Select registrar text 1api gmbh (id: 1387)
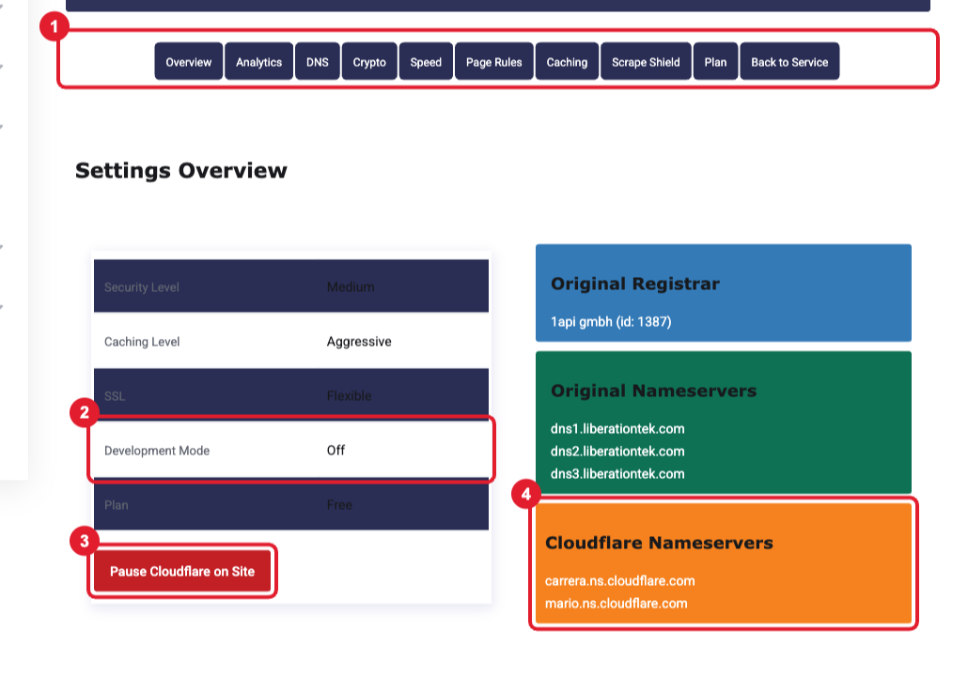 point(611,321)
